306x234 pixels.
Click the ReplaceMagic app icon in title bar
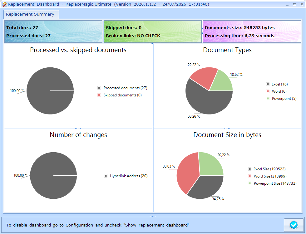pyautogui.click(x=4, y=4)
